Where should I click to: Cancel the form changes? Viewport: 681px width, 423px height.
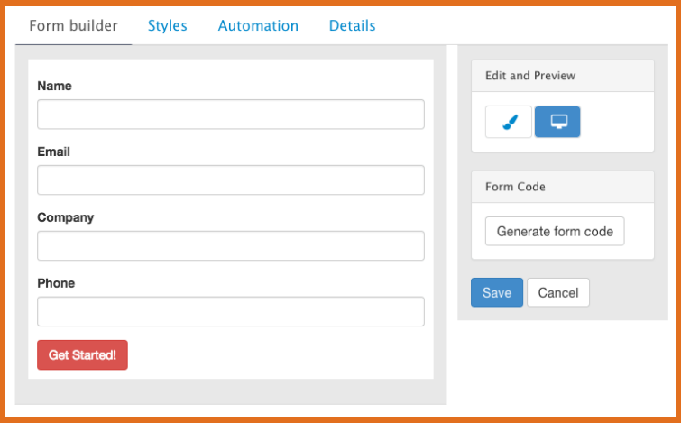558,292
